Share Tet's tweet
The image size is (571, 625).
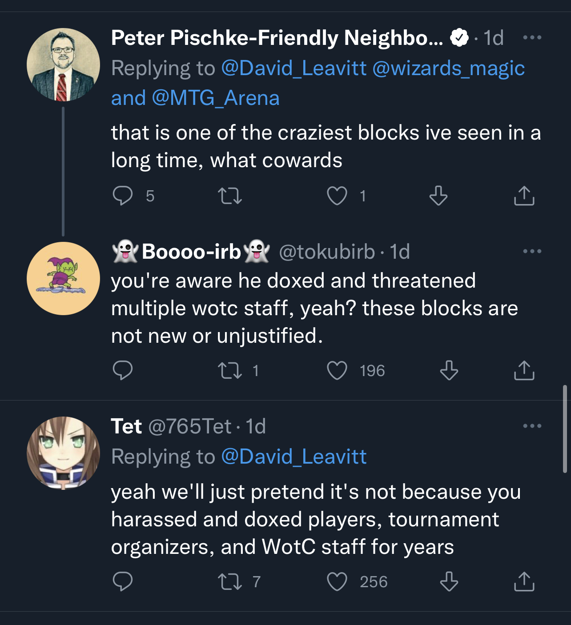pos(524,581)
